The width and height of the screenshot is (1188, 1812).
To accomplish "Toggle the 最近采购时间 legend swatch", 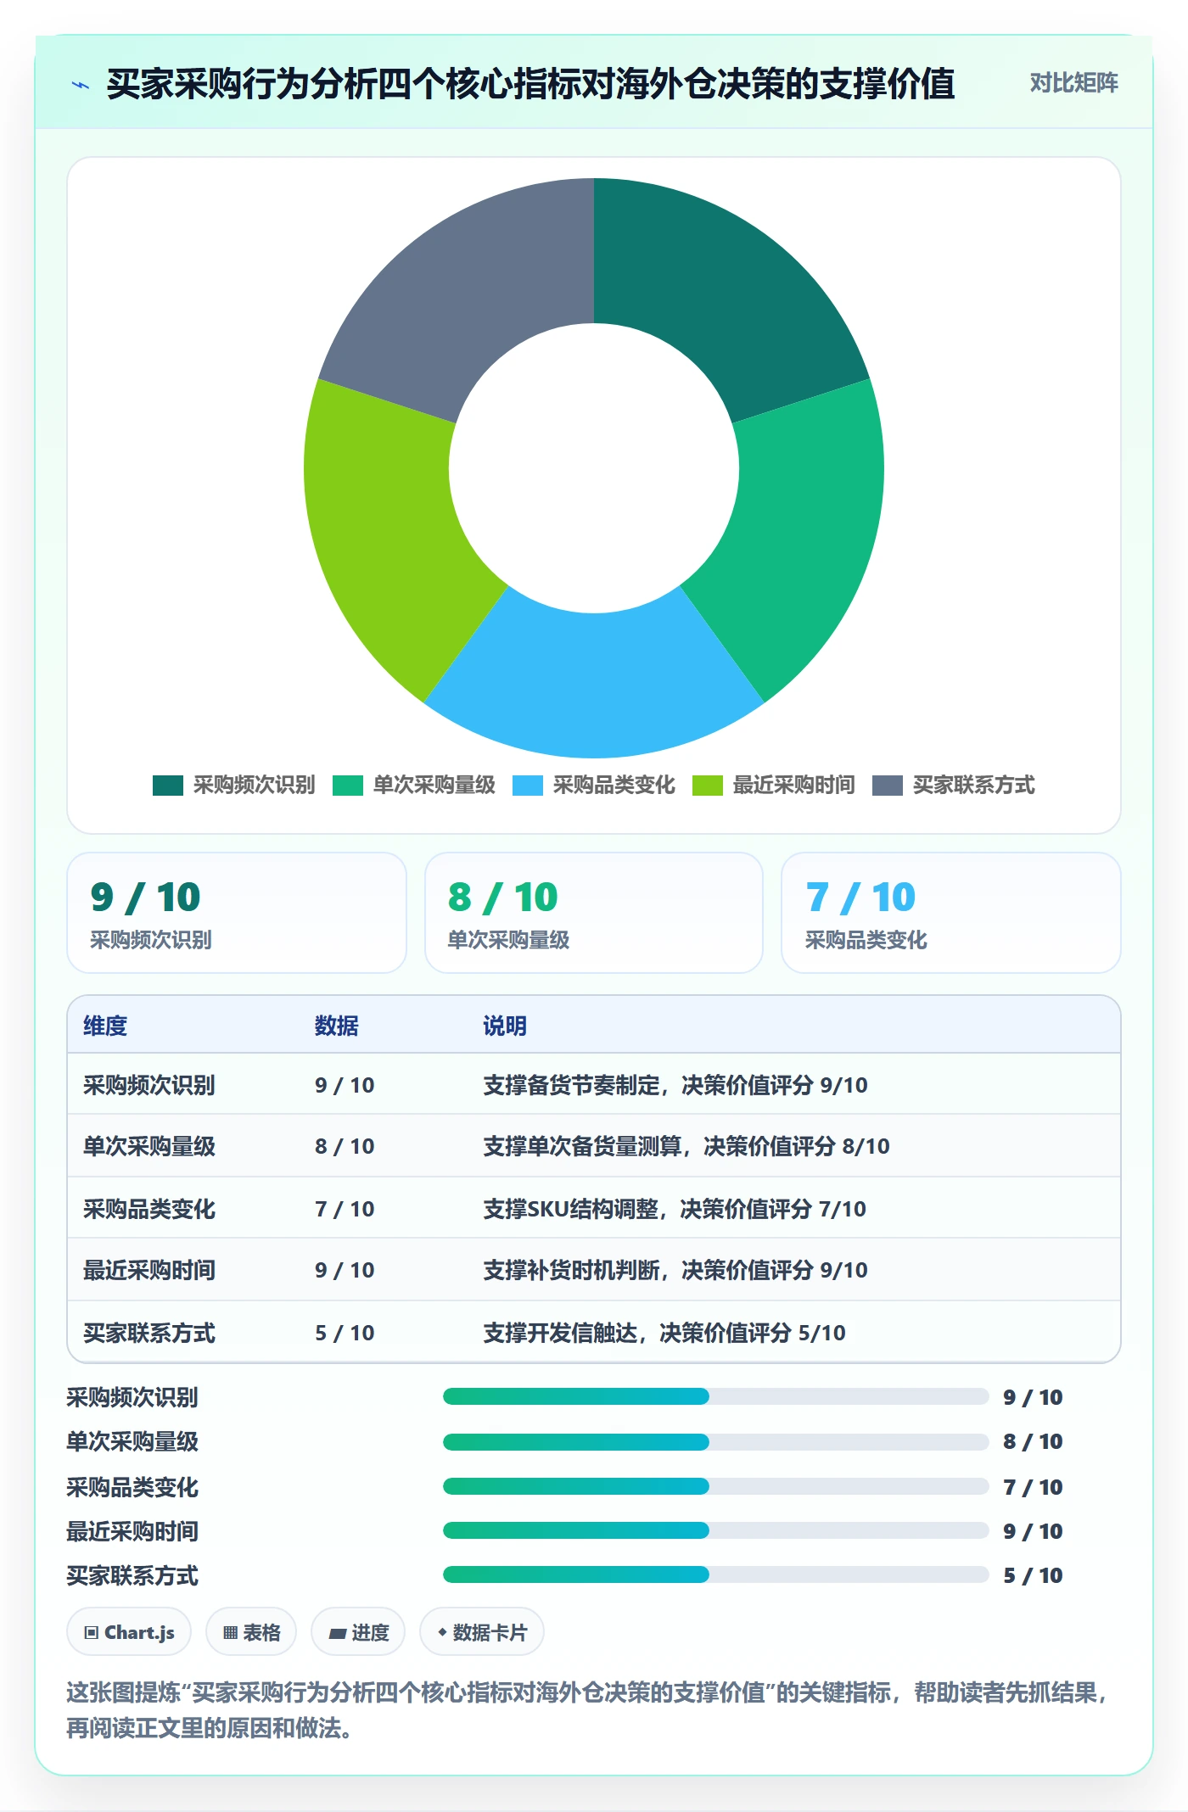I will pyautogui.click(x=708, y=786).
